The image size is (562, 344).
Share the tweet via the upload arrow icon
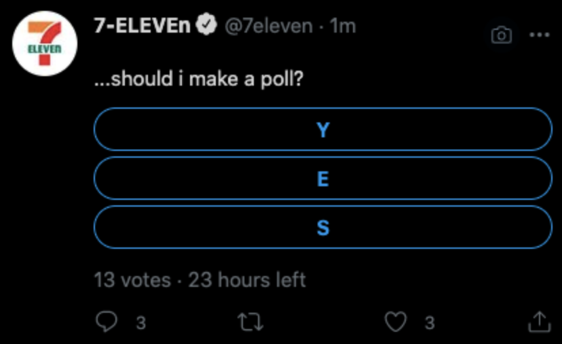[x=539, y=321]
